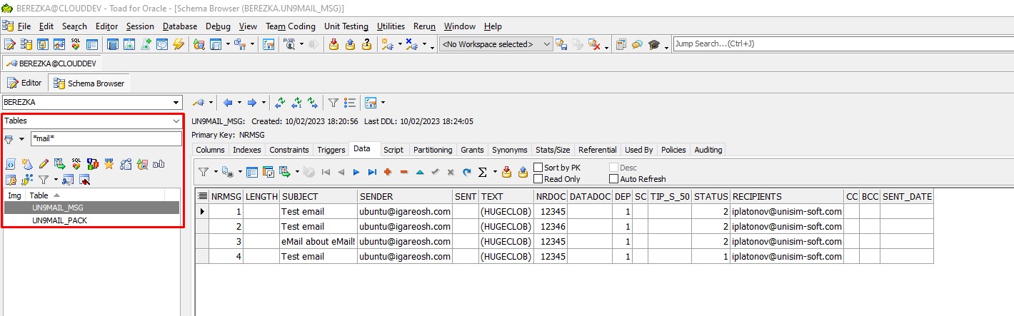Image resolution: width=1014 pixels, height=316 pixels.
Task: Open the Editor window tab
Action: [24, 83]
